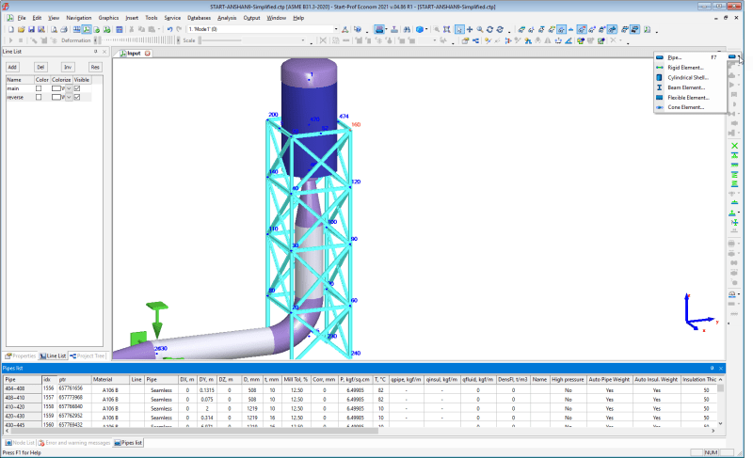Click Pipes list vertical scroll down arrow
The width and height of the screenshot is (753, 458).
click(x=720, y=423)
